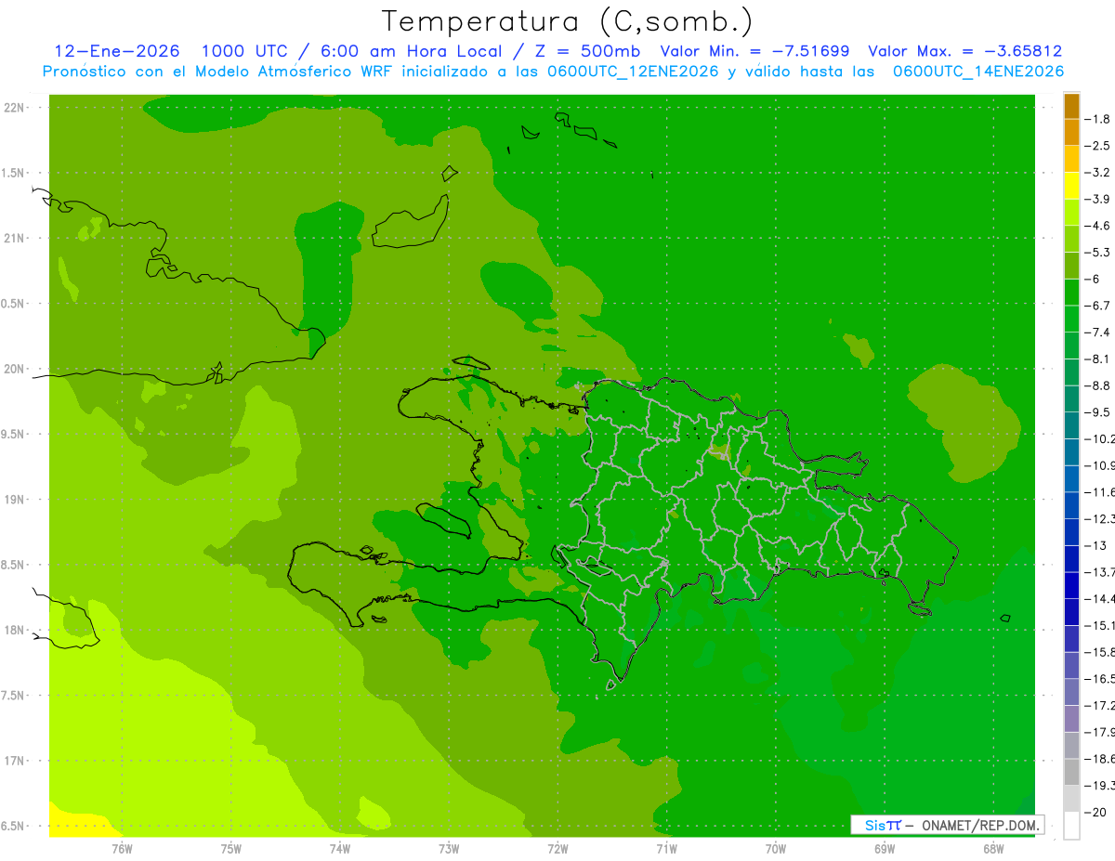Screen dimensions: 1115x861
Task: Click the 'SisTT - ONAMET/REP.DOM.' credit label
Action: 947,825
